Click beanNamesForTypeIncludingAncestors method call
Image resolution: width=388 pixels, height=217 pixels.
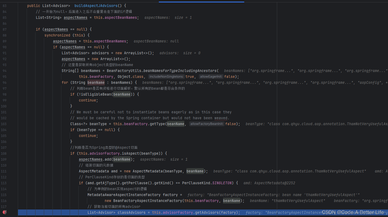click(x=180, y=71)
